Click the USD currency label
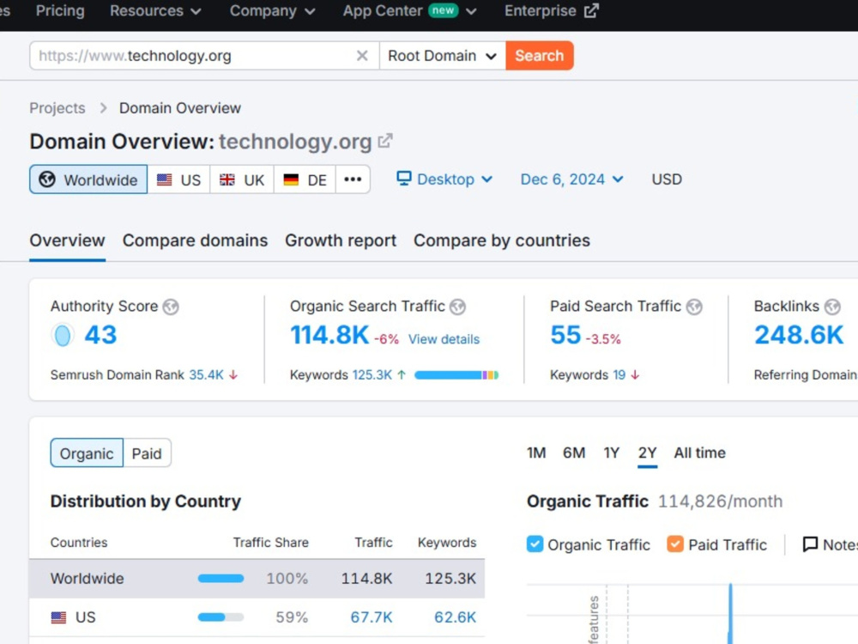The width and height of the screenshot is (858, 644). [667, 179]
